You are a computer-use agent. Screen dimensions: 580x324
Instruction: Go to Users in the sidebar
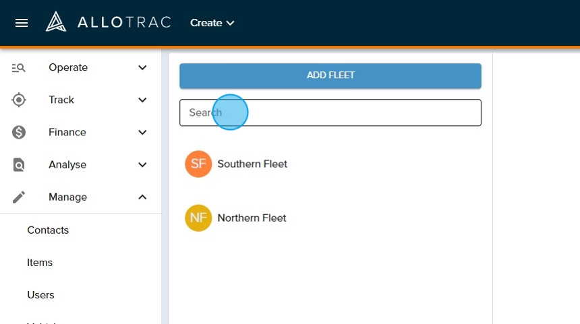(40, 295)
